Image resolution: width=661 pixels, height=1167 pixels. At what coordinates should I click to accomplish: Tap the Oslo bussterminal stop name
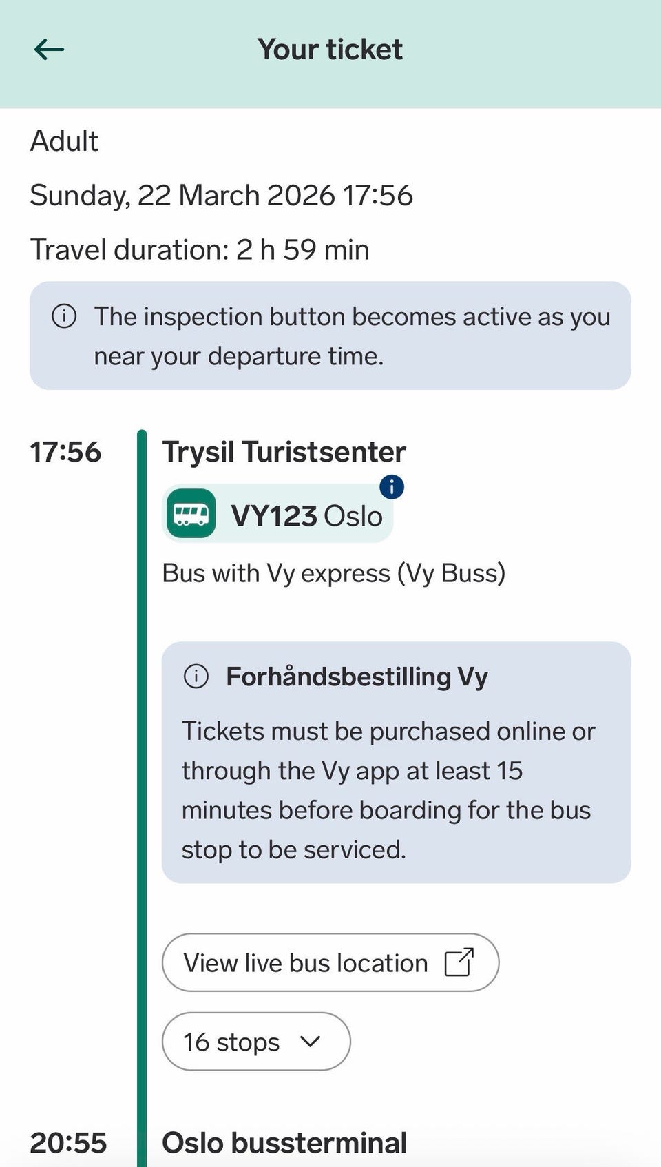[x=284, y=1143]
